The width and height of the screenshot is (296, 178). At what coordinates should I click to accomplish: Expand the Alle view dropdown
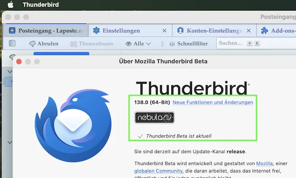pyautogui.click(x=138, y=44)
